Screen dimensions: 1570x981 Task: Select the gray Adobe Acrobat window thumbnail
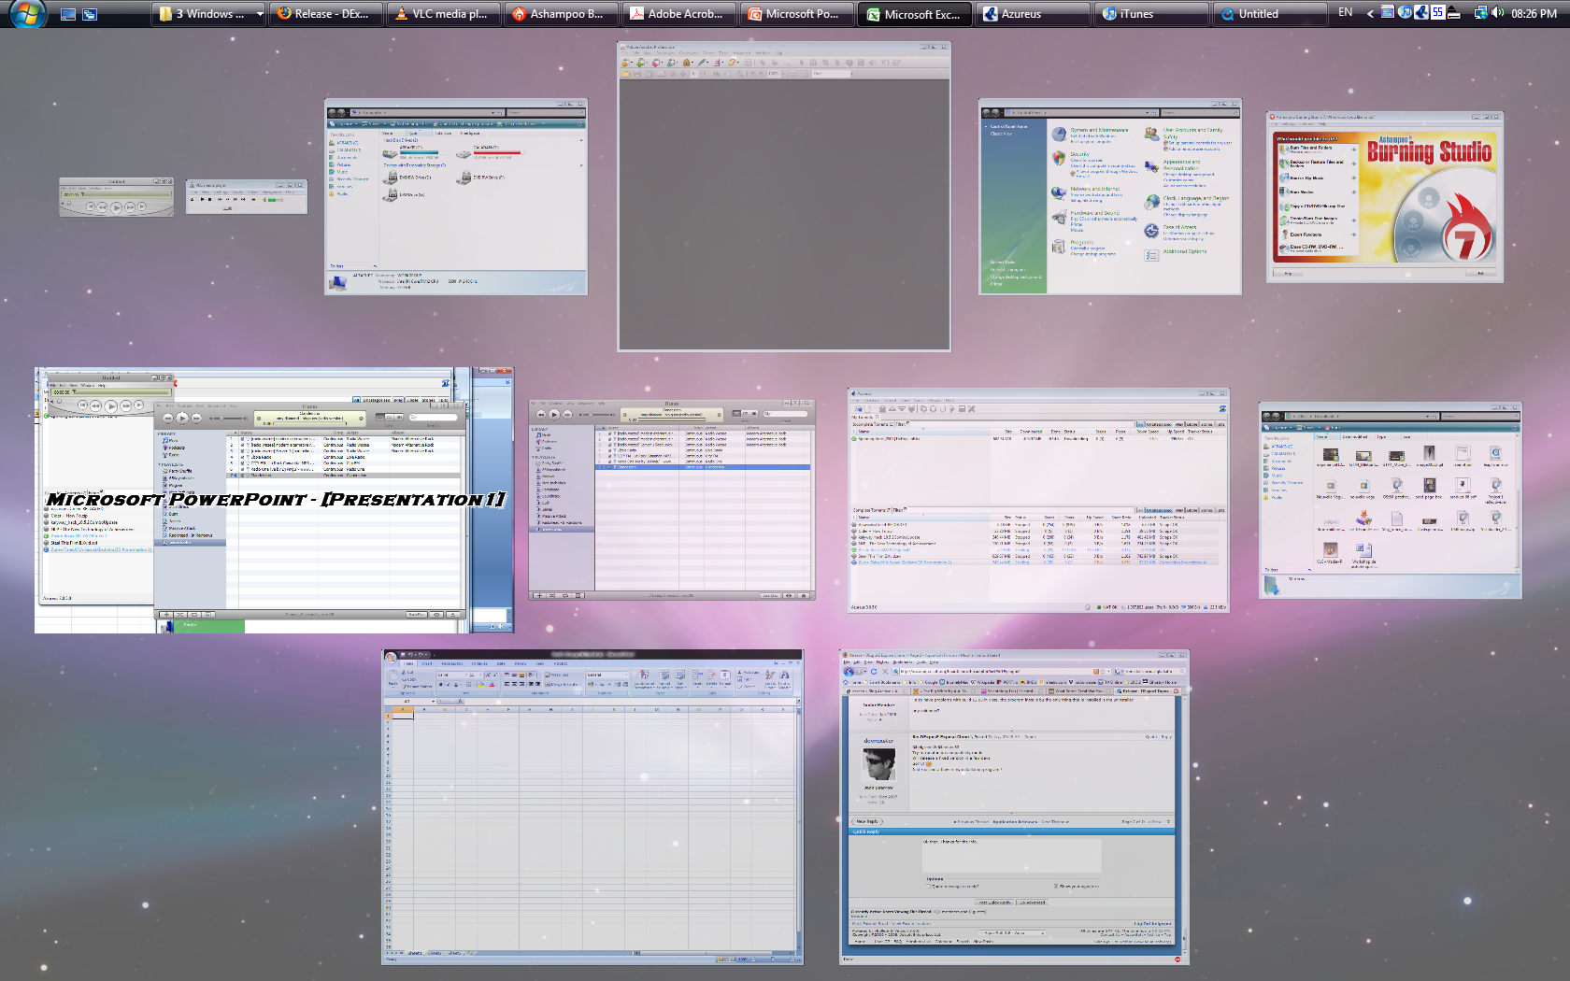point(784,196)
